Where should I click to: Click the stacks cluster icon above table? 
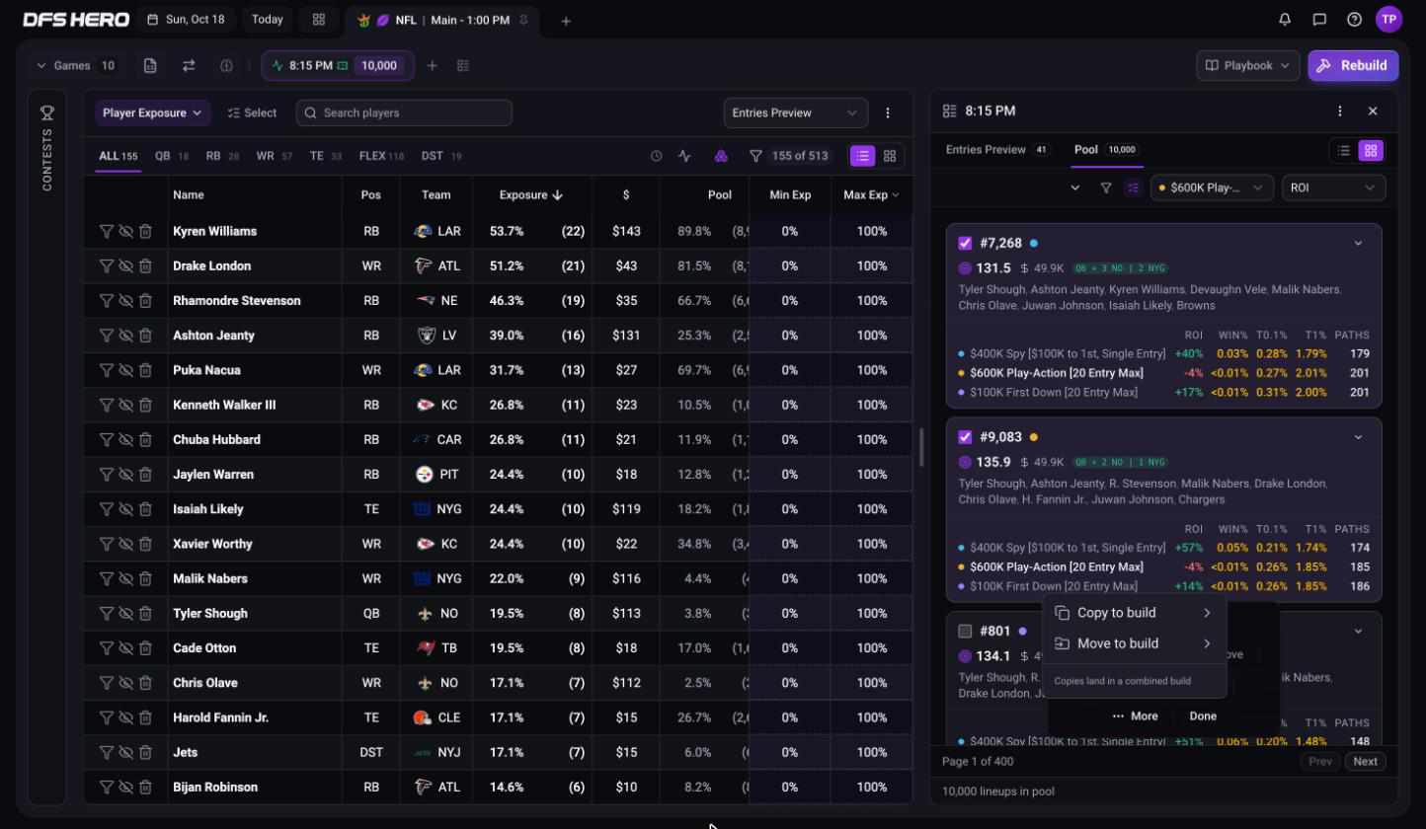(721, 156)
